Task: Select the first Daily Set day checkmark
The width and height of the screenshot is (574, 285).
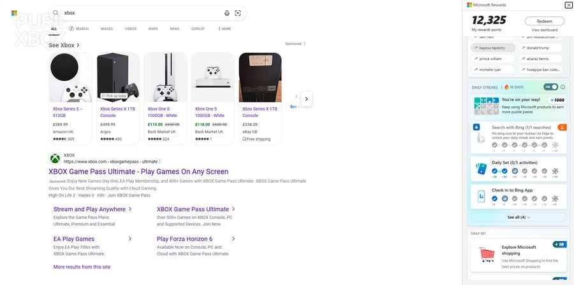Action: click(x=494, y=170)
